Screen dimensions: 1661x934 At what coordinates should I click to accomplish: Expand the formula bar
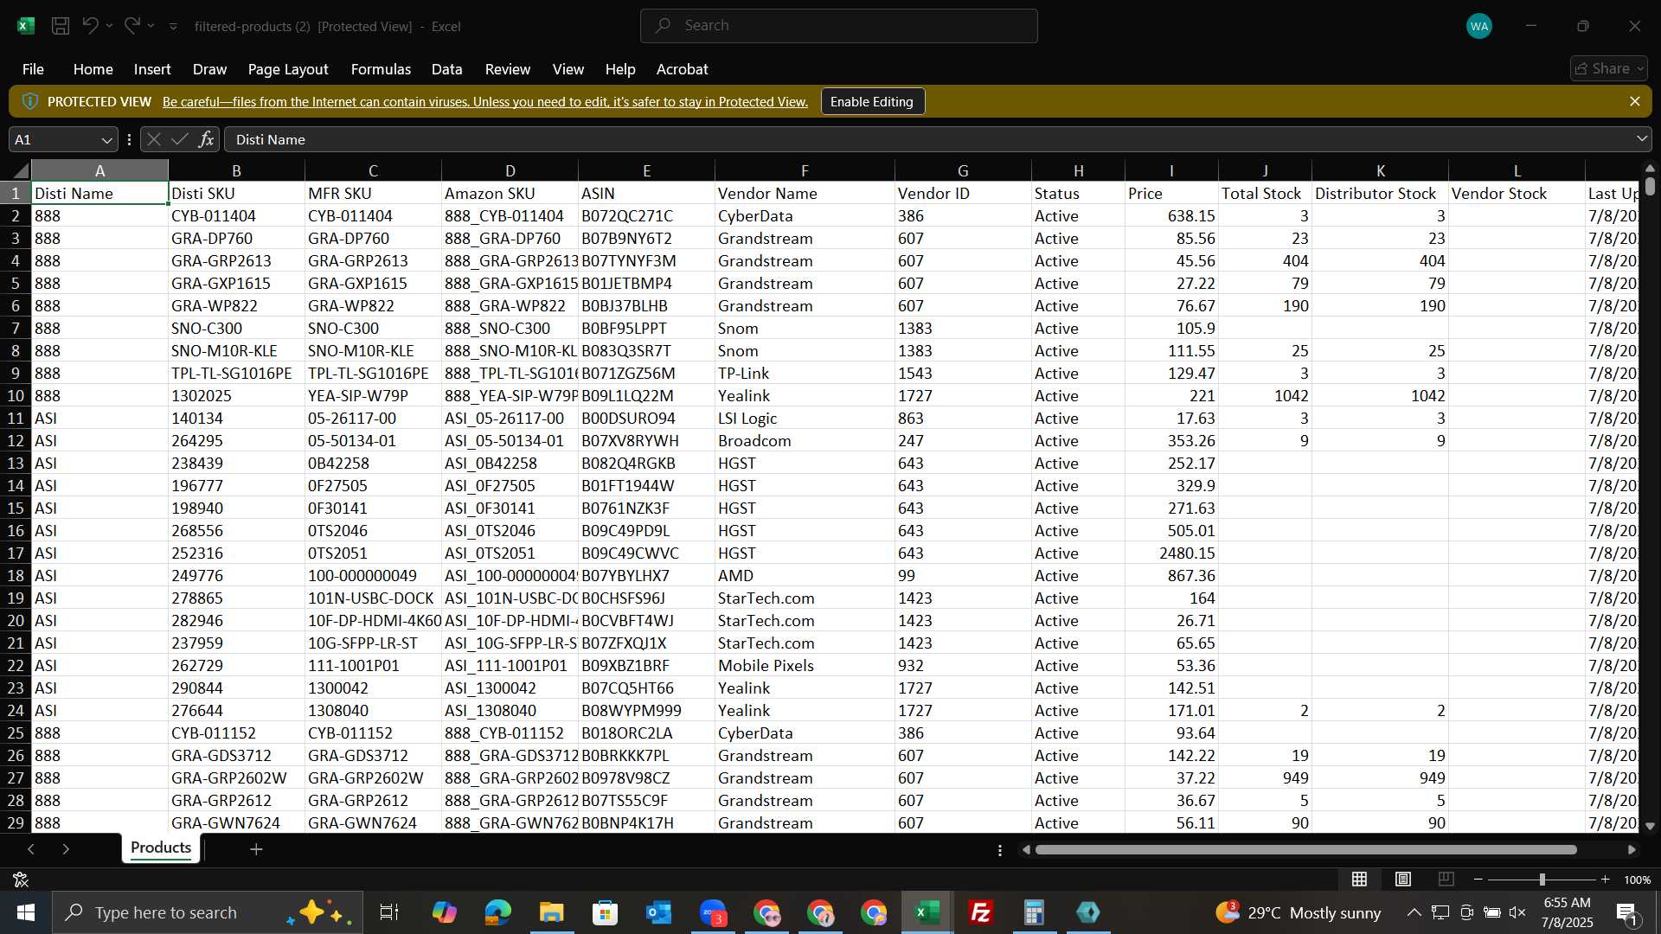[x=1641, y=139]
